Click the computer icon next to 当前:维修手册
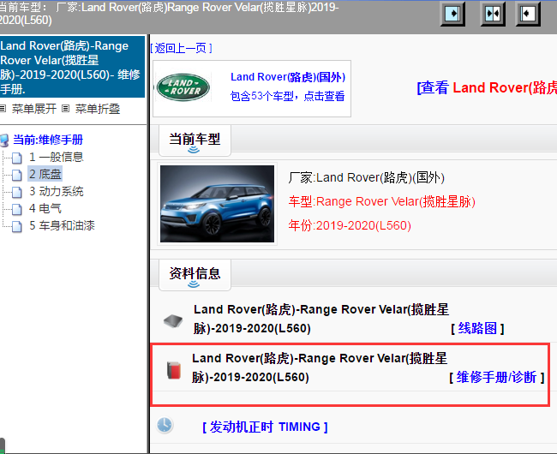The height and width of the screenshot is (454, 557). click(4, 140)
